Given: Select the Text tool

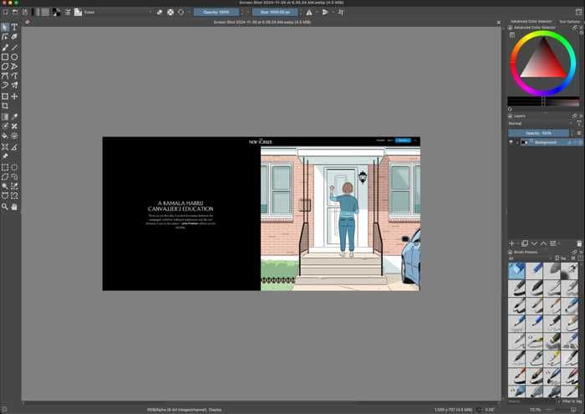Looking at the screenshot, I should click(x=14, y=27).
